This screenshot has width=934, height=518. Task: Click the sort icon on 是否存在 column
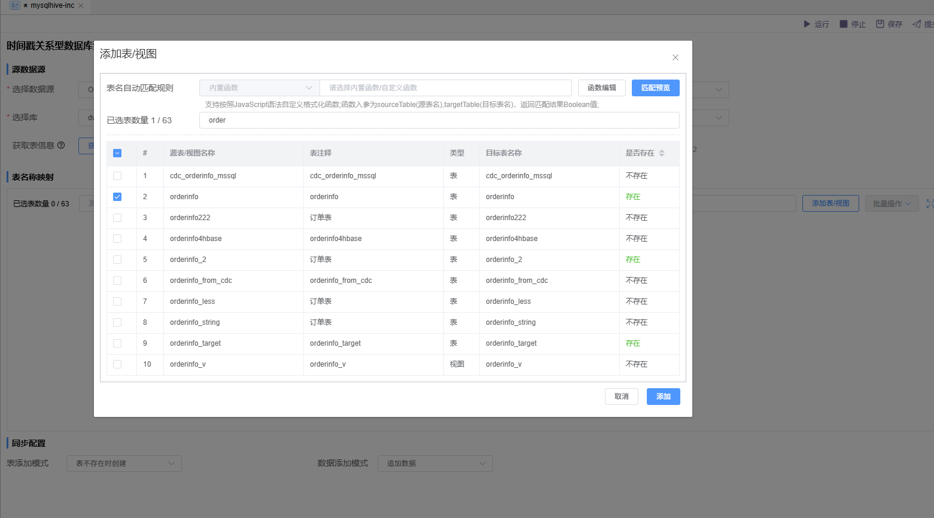click(x=662, y=153)
